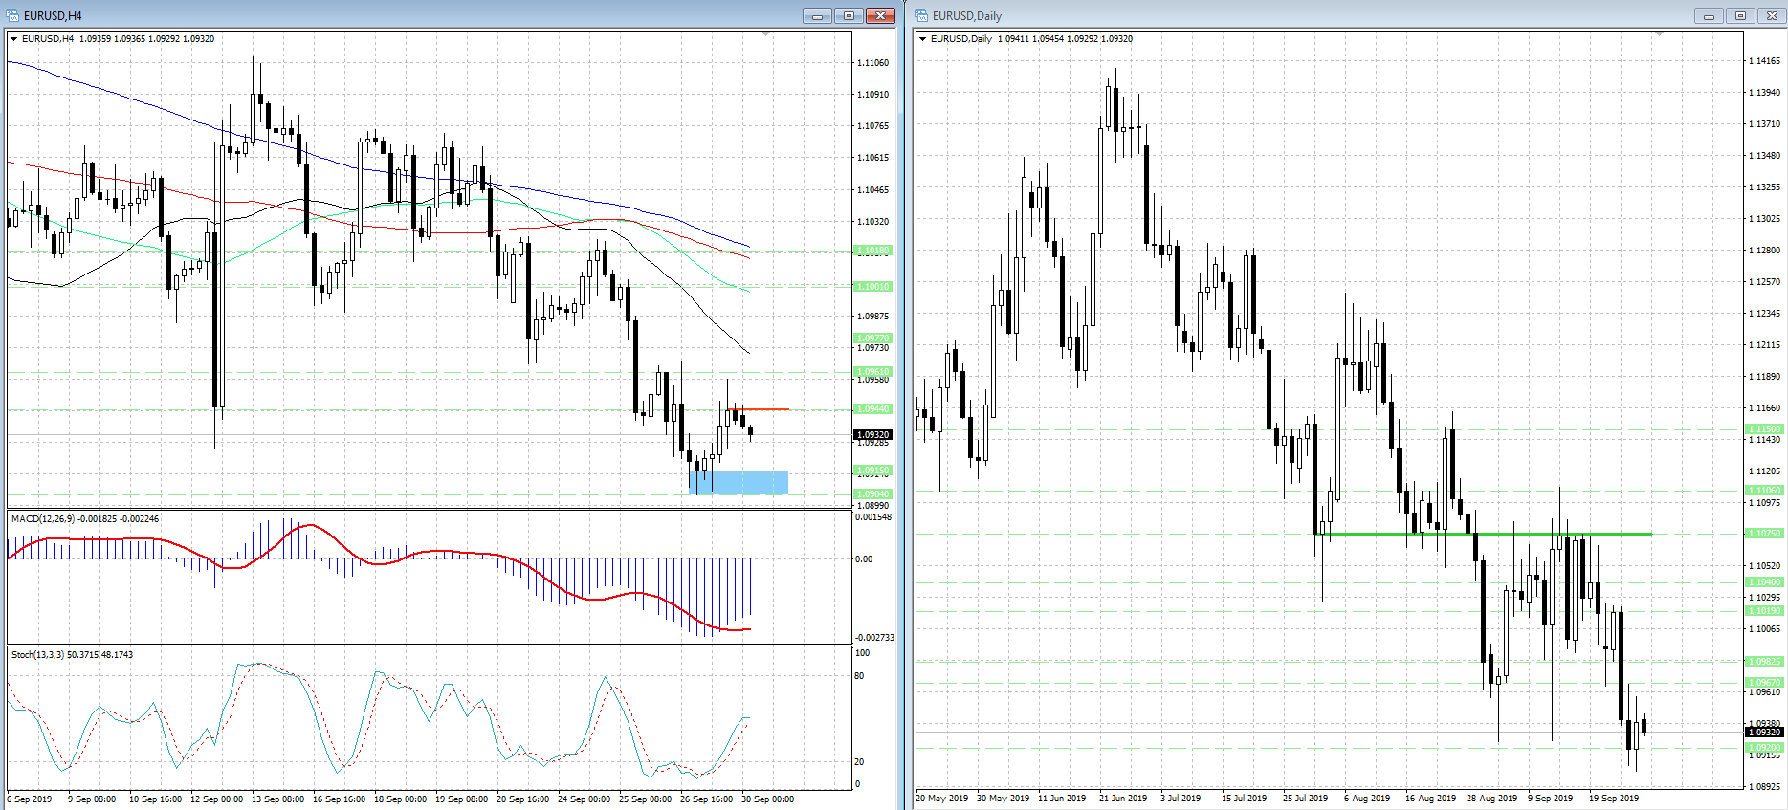Close the EURUSD,Daily chart window
Viewport: 1788px width, 810px height.
(x=1771, y=15)
